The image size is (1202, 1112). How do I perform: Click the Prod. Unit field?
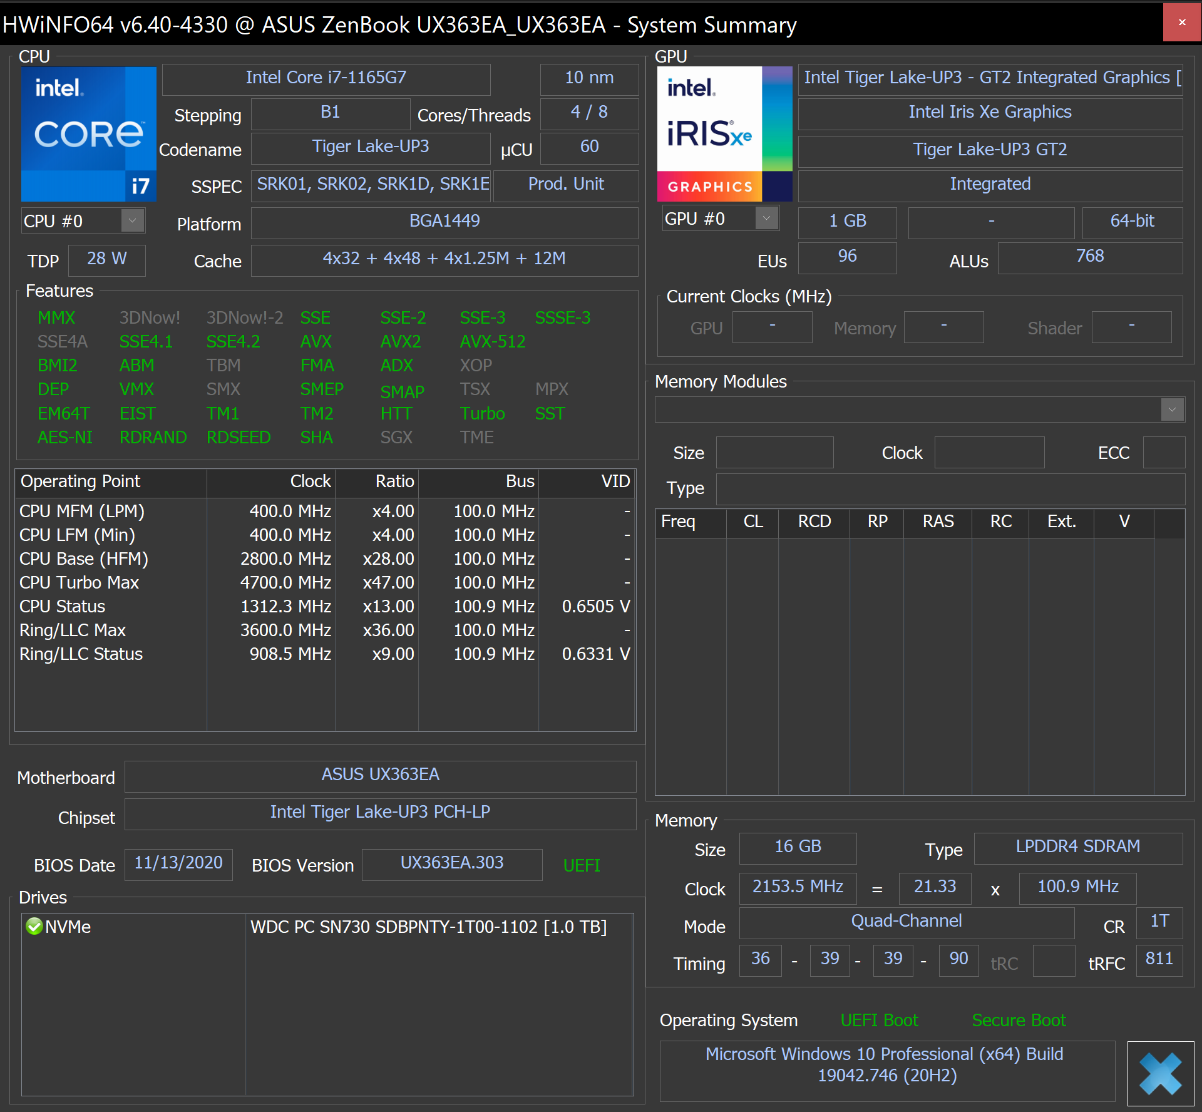tap(566, 185)
